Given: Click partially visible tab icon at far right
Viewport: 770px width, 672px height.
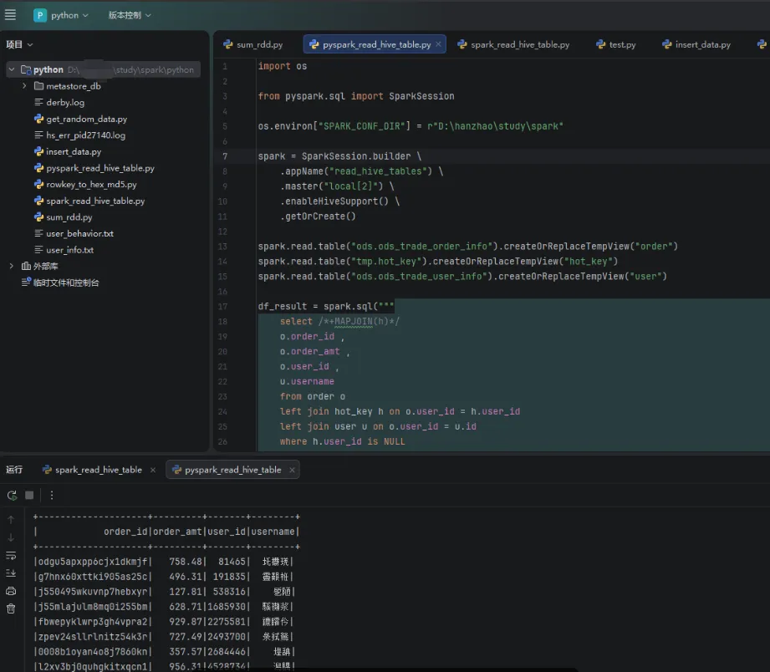Looking at the screenshot, I should point(762,44).
